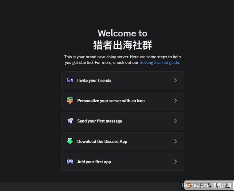Open the Invite your friends chevron

pyautogui.click(x=175, y=80)
